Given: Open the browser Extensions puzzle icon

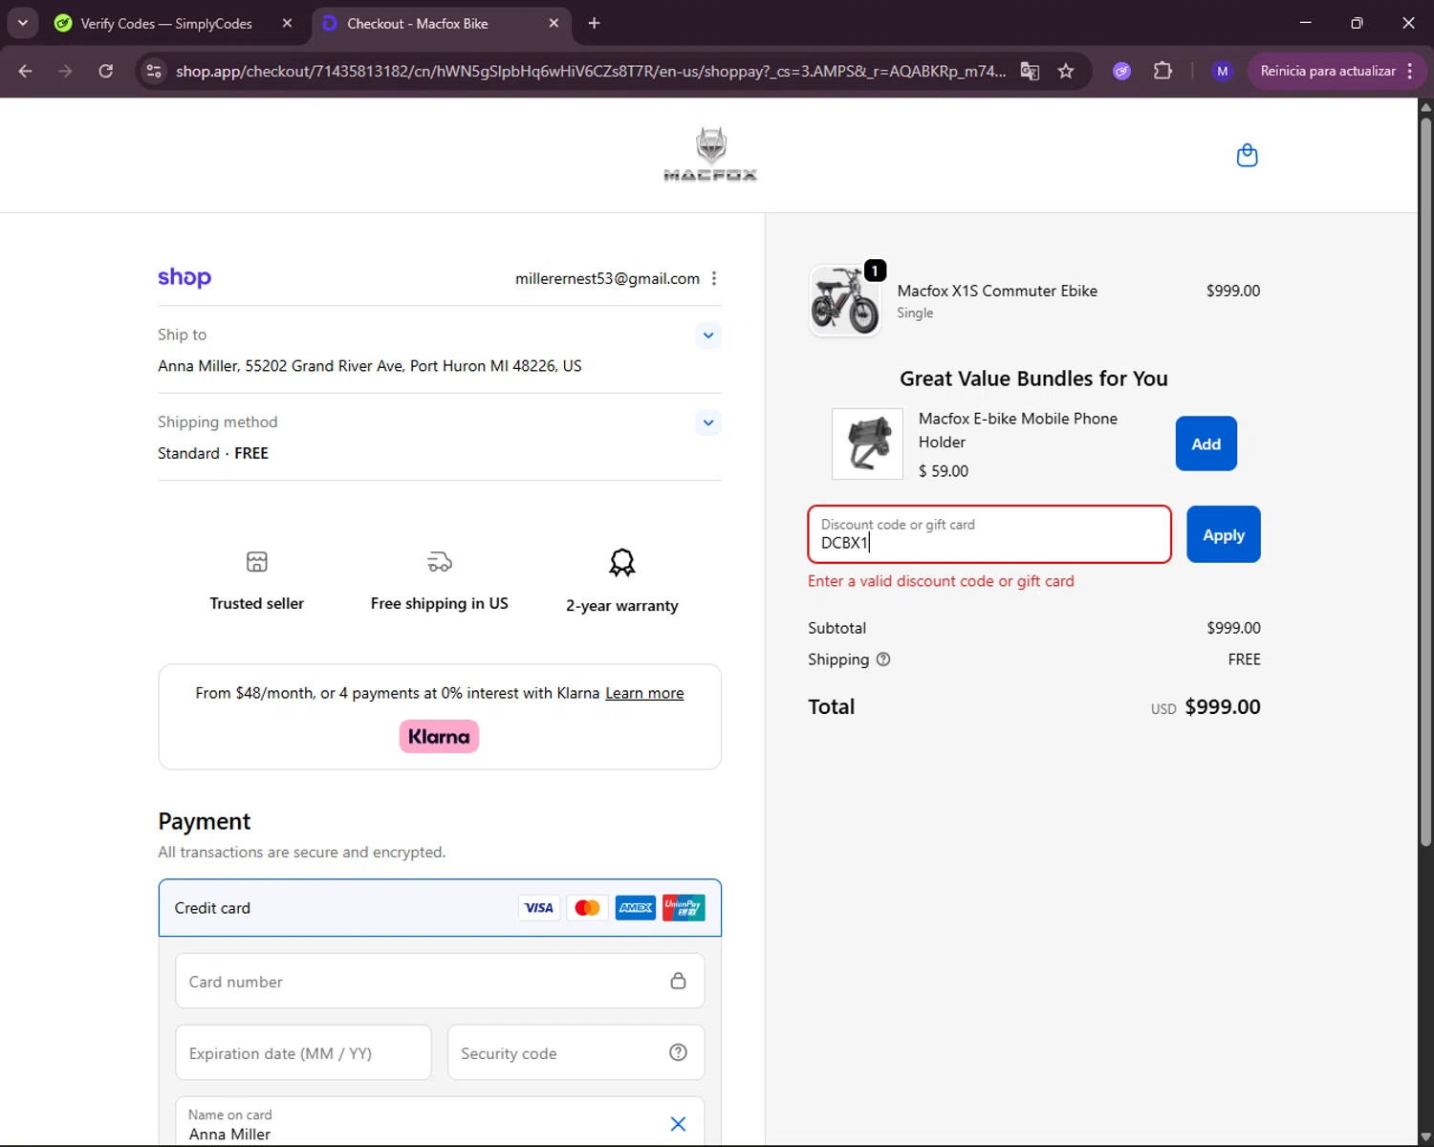Looking at the screenshot, I should [x=1162, y=71].
